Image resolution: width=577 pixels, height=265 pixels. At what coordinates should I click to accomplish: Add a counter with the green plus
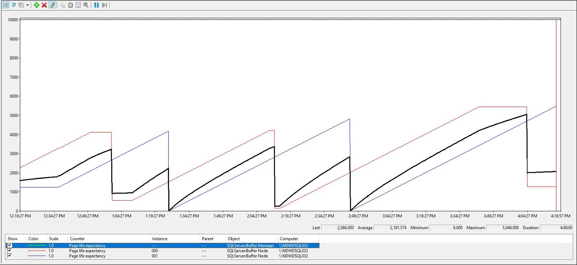(37, 5)
